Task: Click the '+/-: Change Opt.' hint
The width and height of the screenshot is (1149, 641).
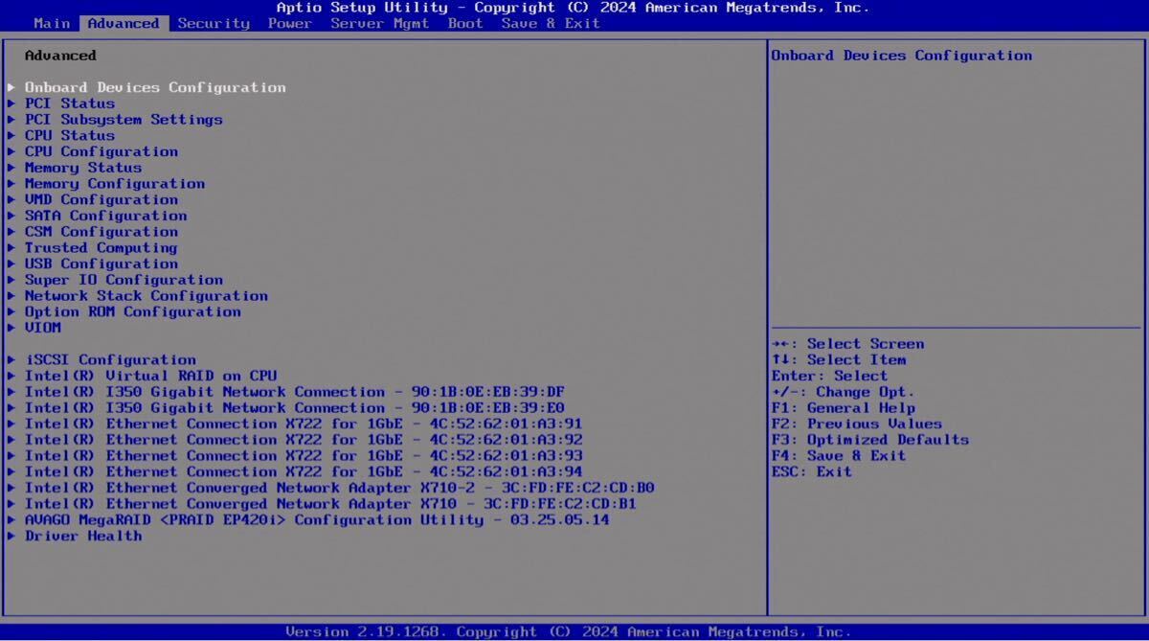Action: point(844,392)
